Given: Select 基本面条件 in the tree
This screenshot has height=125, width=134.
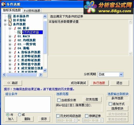Looking at the screenshot, I should [x=21, y=16].
